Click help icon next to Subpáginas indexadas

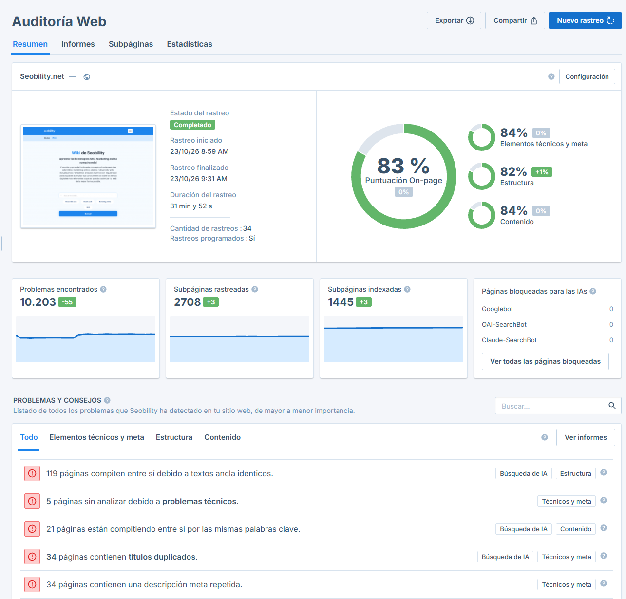(407, 289)
